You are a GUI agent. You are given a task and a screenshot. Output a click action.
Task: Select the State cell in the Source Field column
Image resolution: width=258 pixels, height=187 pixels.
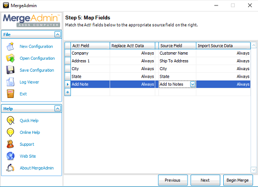coord(177,77)
